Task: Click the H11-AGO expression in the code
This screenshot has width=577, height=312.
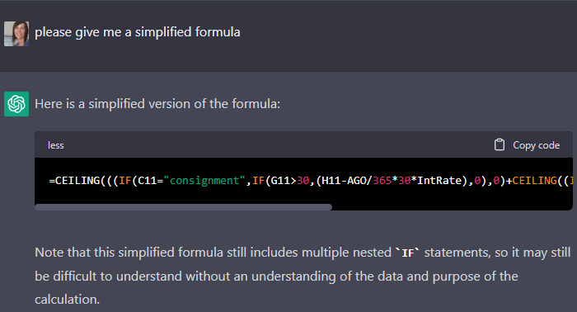Action: pyautogui.click(x=344, y=181)
